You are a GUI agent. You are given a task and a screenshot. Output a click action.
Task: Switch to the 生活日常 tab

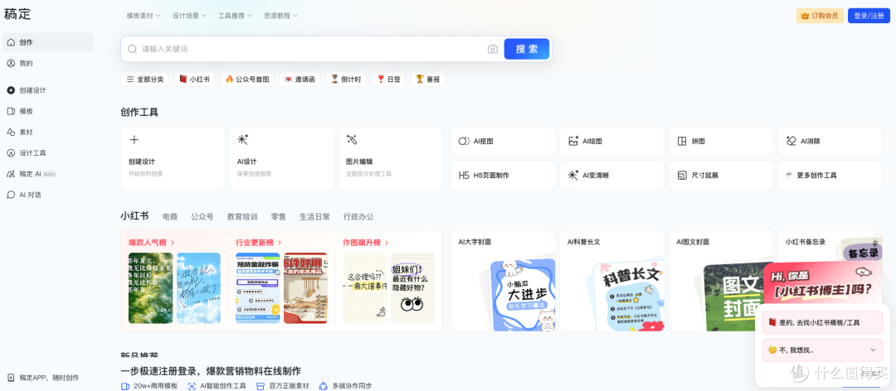[x=315, y=217]
